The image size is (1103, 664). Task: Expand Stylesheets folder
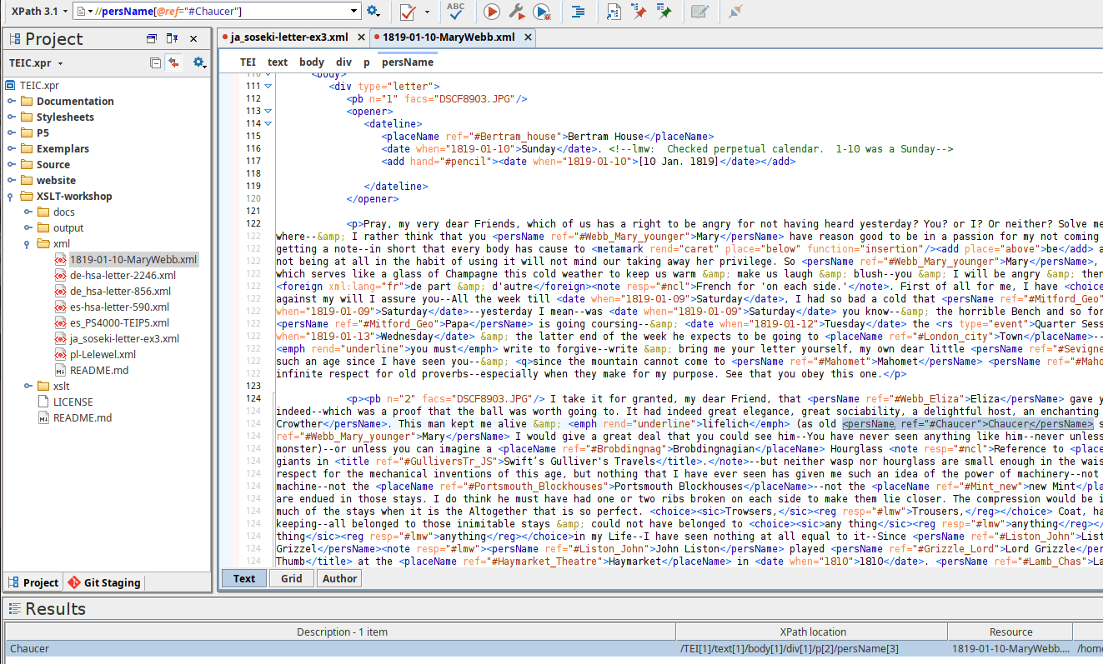click(12, 117)
